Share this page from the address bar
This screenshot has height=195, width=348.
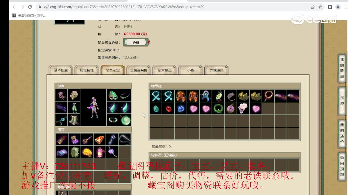point(312,7)
